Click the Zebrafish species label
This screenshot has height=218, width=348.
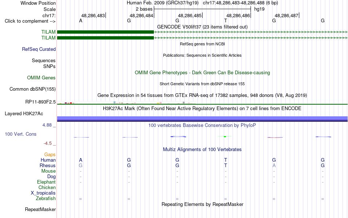46,198
